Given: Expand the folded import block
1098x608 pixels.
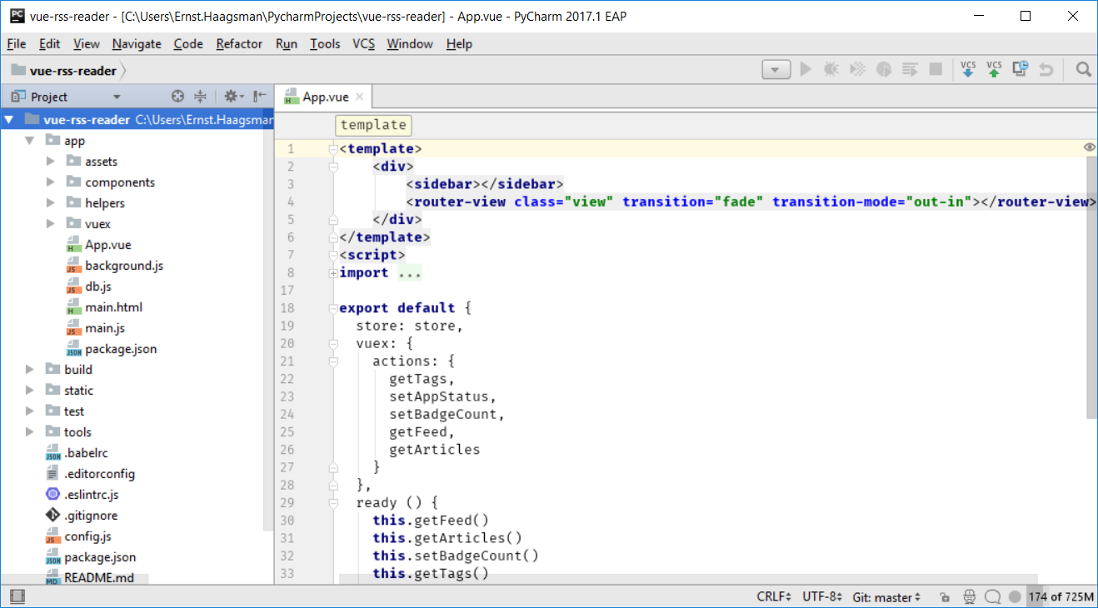Looking at the screenshot, I should point(333,273).
